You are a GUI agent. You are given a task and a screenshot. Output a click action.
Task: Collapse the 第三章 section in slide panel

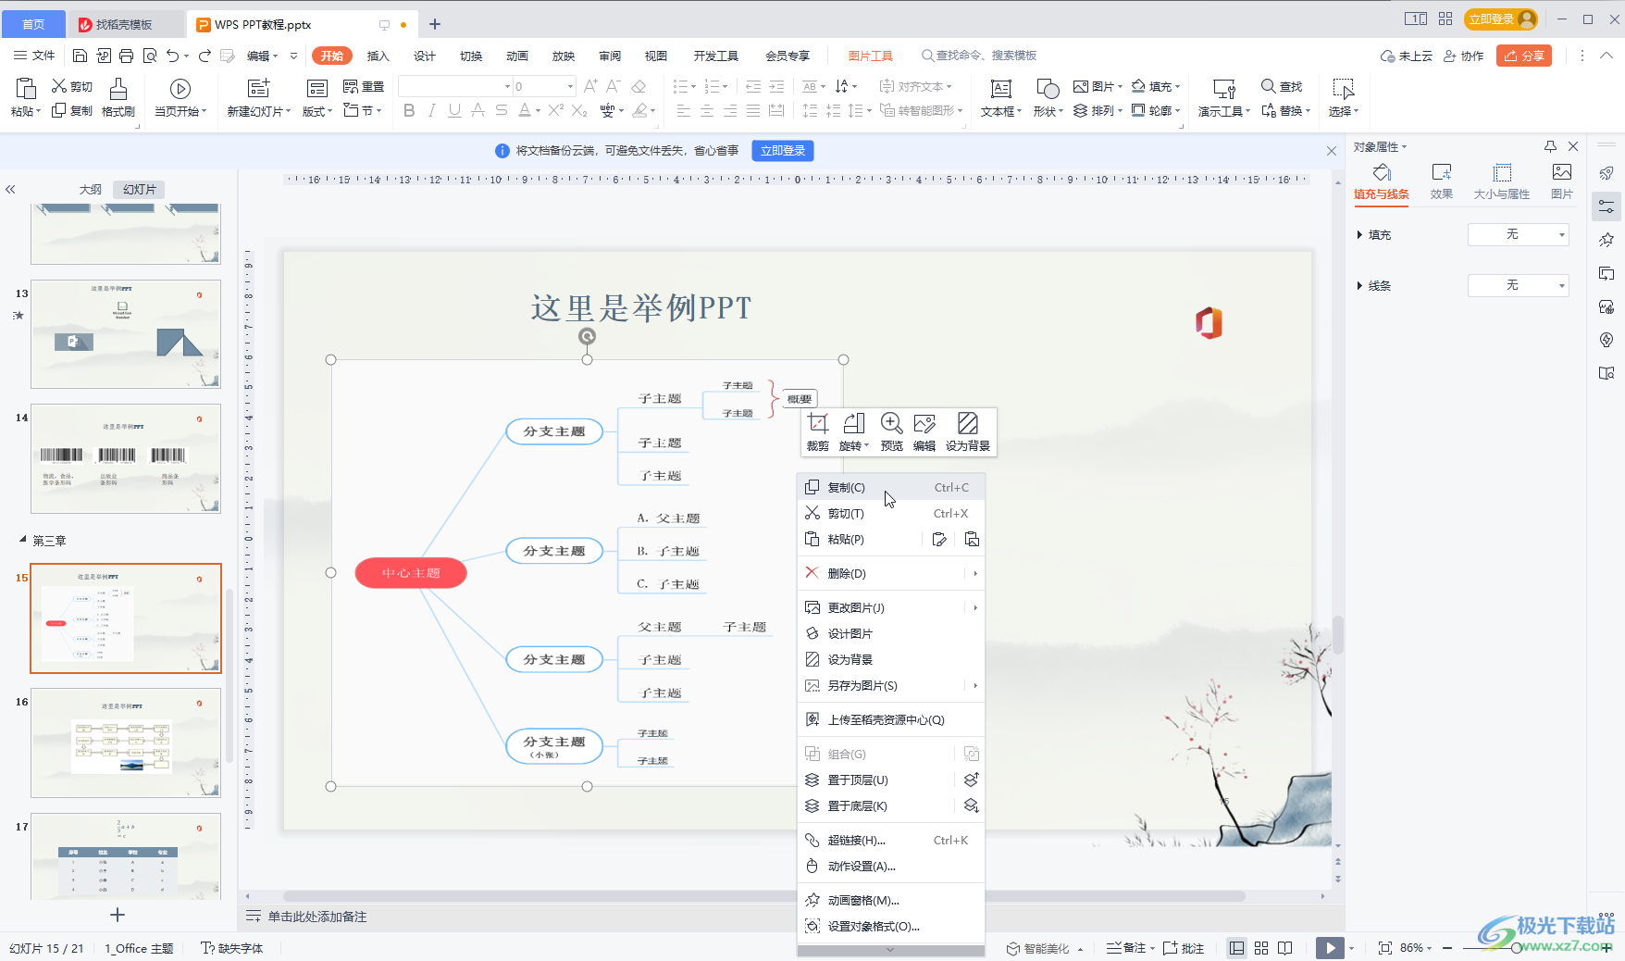(23, 540)
